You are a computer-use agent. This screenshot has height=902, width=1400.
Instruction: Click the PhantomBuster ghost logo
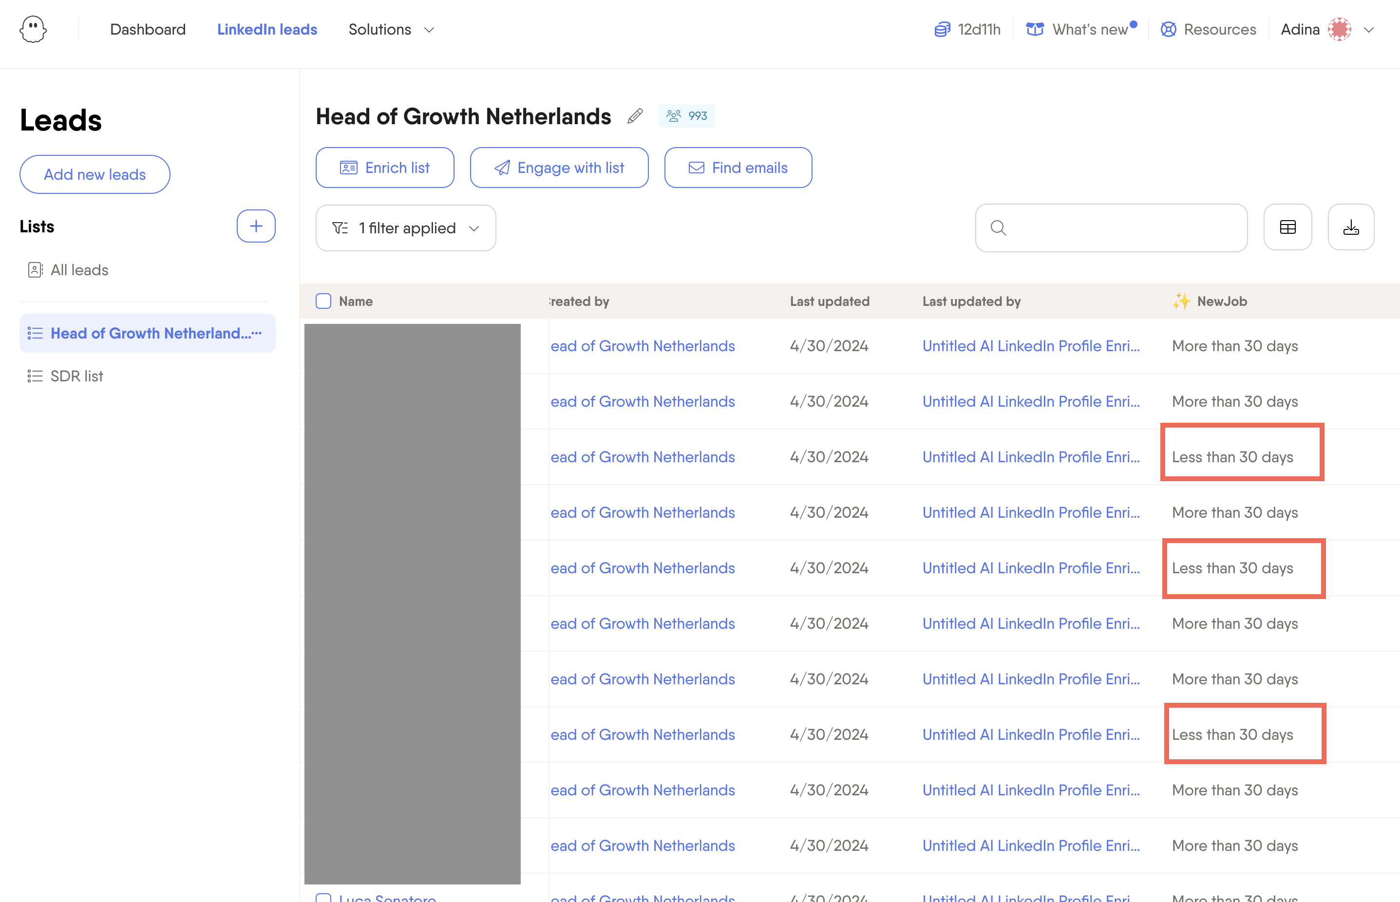(33, 29)
